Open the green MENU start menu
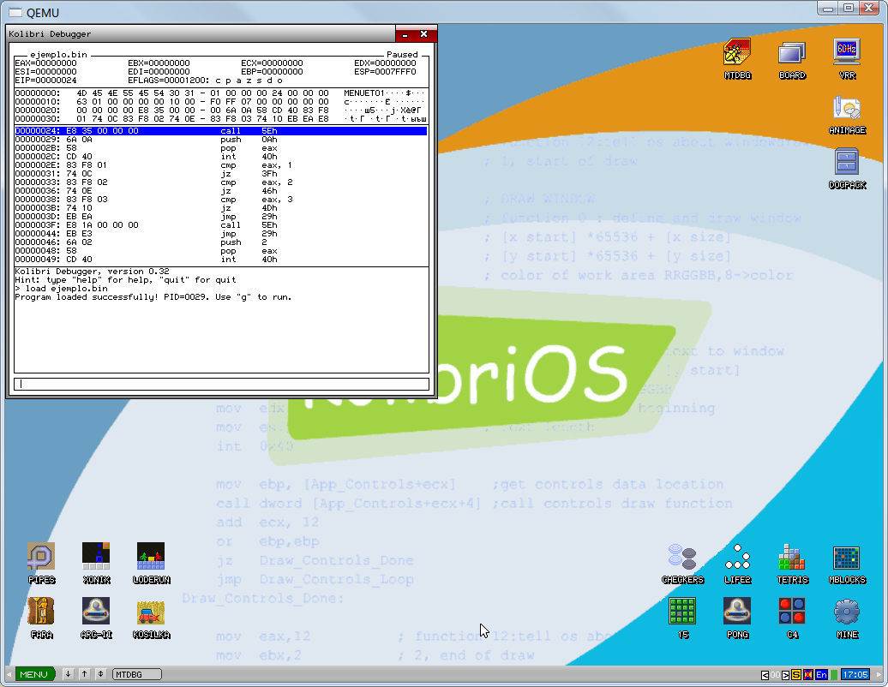888x687 pixels. 33,674
